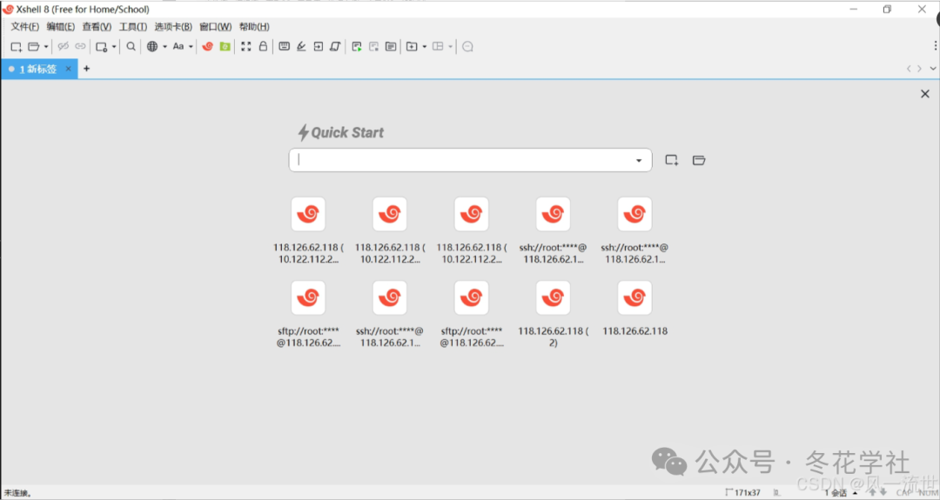Open the toolbar overflow dots at right edge
940x500 pixels.
point(935,46)
